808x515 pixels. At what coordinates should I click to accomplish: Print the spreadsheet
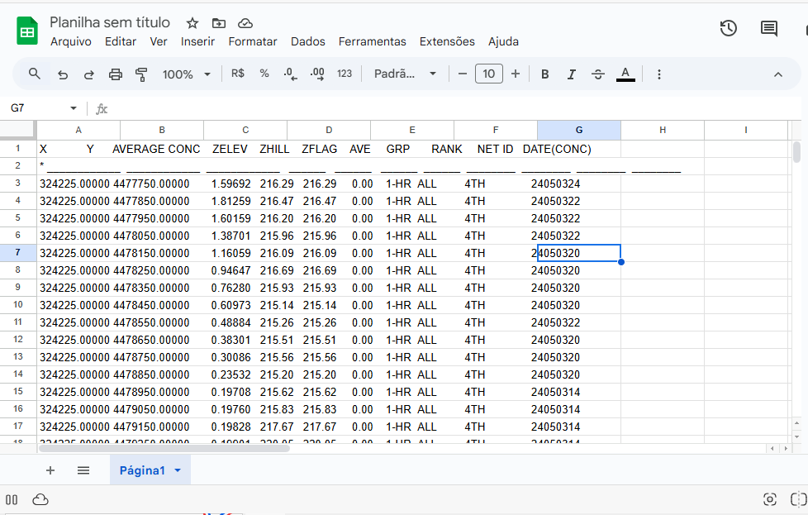pos(116,74)
